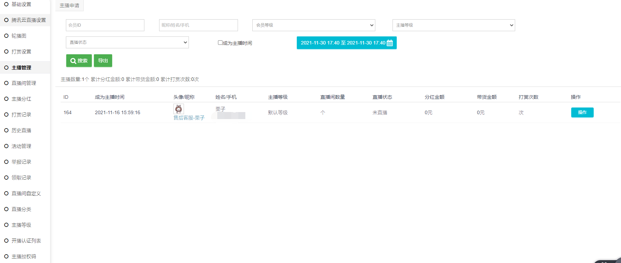Image resolution: width=621 pixels, height=263 pixels.
Task: Click the magnifier search button
Action: click(x=79, y=61)
